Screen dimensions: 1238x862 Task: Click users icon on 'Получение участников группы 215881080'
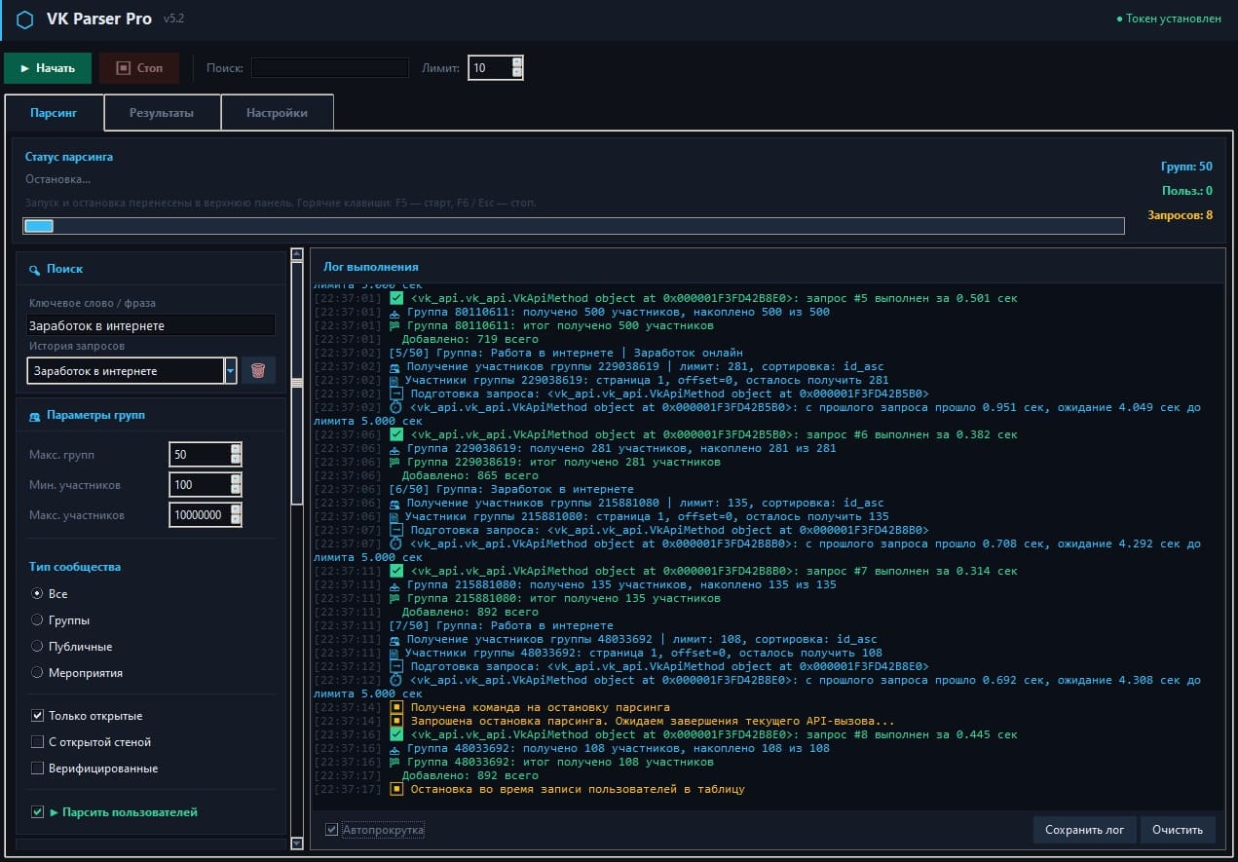(x=394, y=503)
